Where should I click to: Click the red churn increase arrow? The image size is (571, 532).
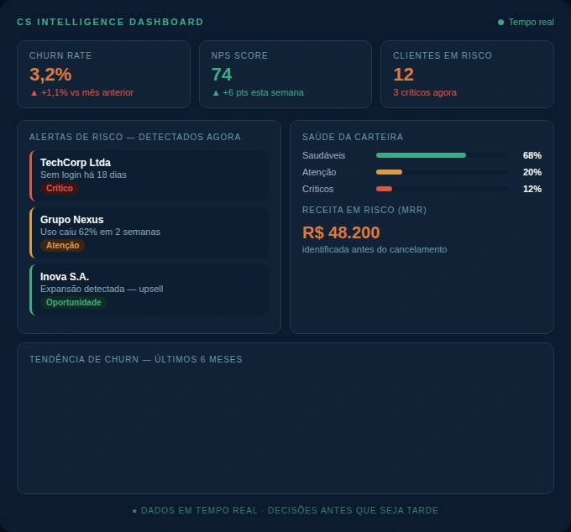tap(34, 93)
